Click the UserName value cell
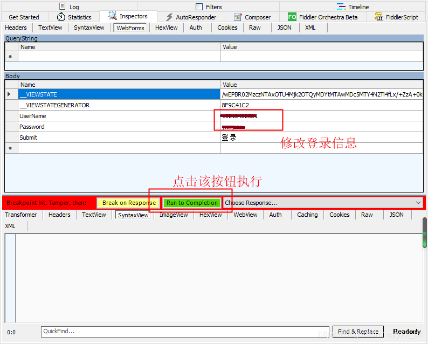This screenshot has width=428, height=344. pyautogui.click(x=322, y=116)
